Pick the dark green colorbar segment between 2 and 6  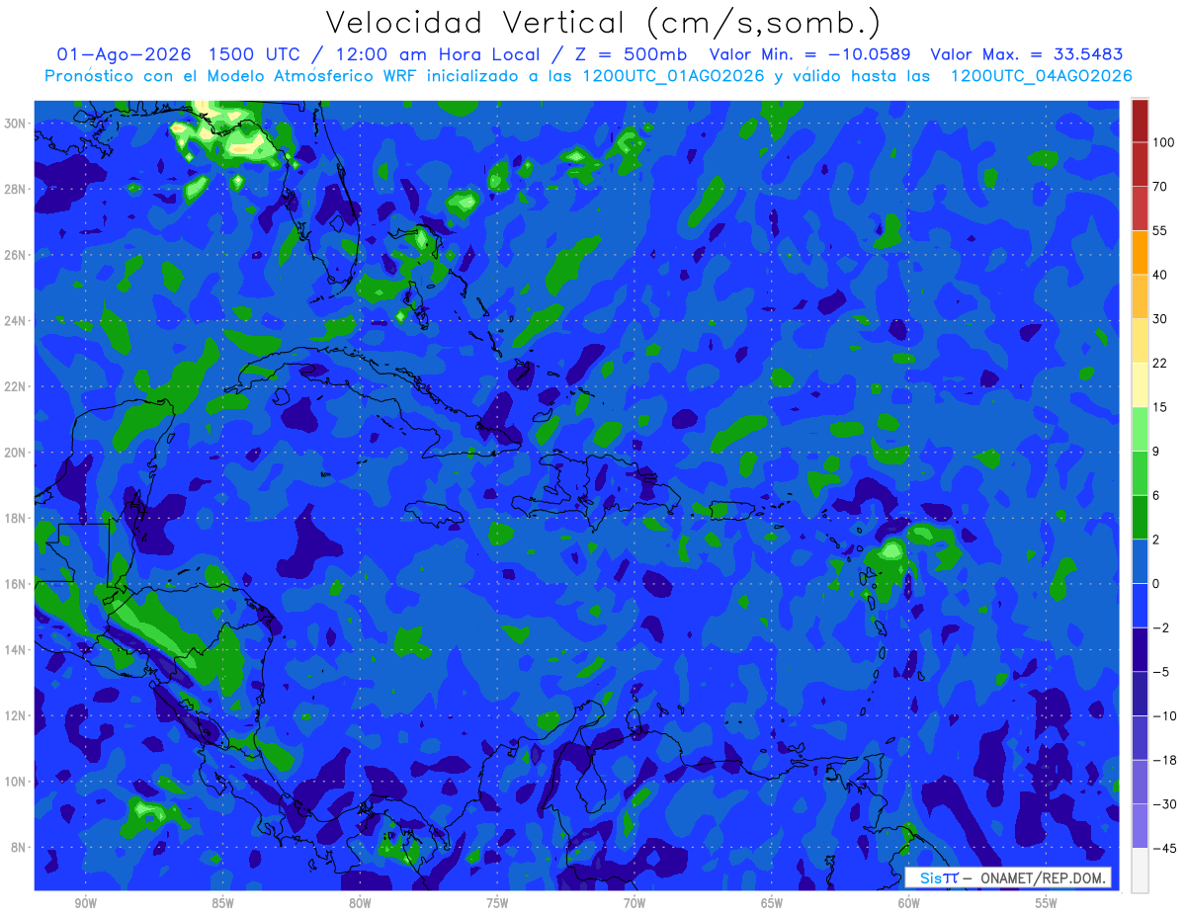pyautogui.click(x=1140, y=517)
